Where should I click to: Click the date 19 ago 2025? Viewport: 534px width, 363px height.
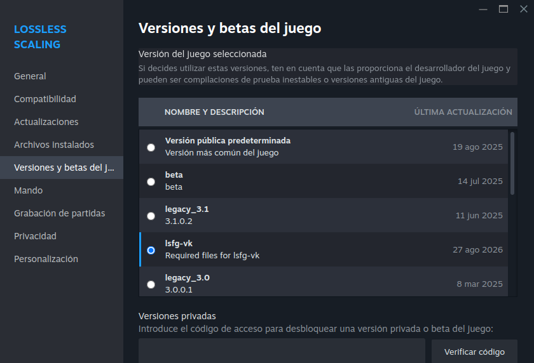tap(477, 147)
